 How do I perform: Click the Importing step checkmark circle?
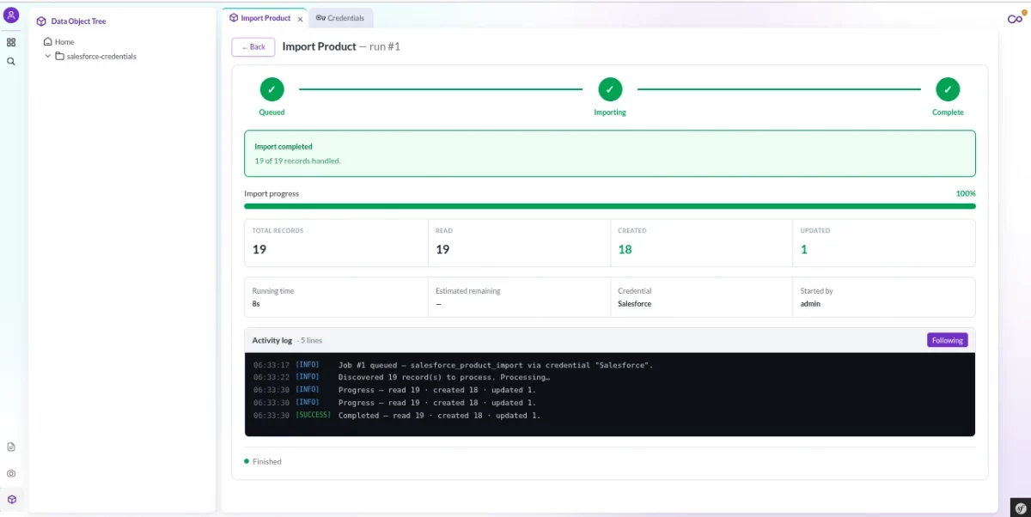tap(610, 88)
